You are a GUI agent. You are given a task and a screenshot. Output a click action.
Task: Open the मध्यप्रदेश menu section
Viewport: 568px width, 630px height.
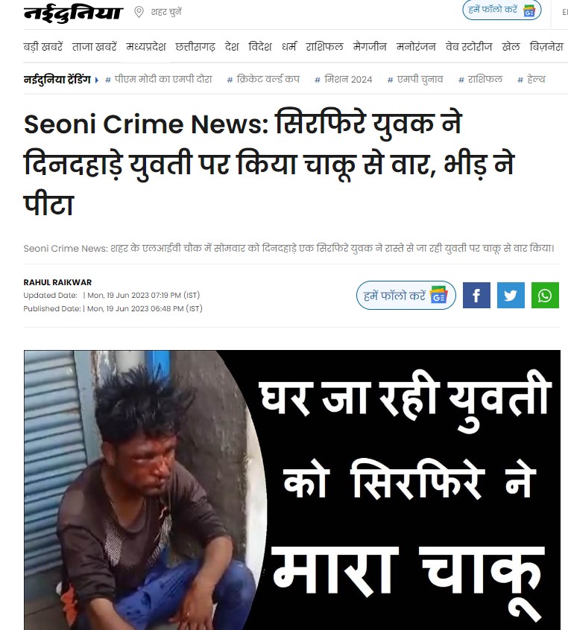pos(146,47)
